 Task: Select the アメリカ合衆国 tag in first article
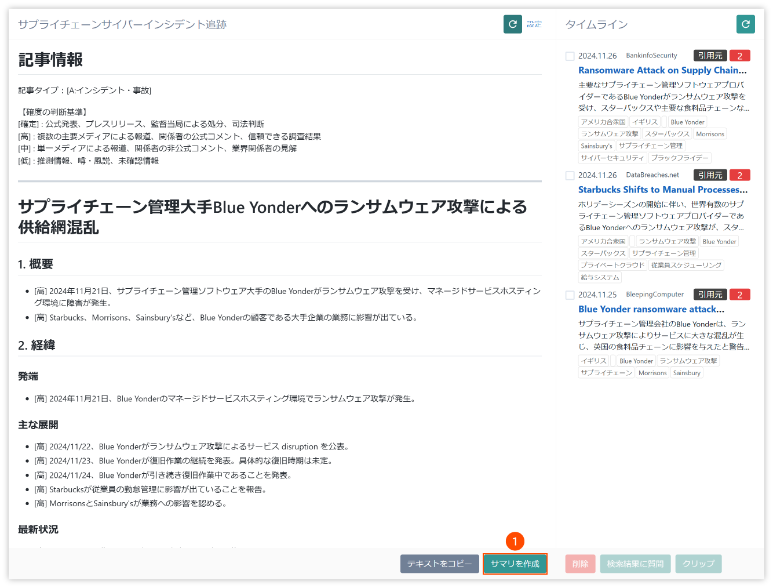[603, 122]
